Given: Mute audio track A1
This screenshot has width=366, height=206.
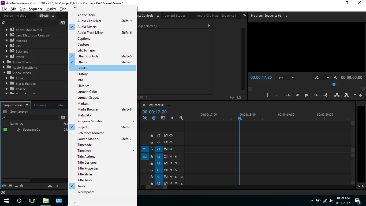Looking at the screenshot, I should pos(171,157).
